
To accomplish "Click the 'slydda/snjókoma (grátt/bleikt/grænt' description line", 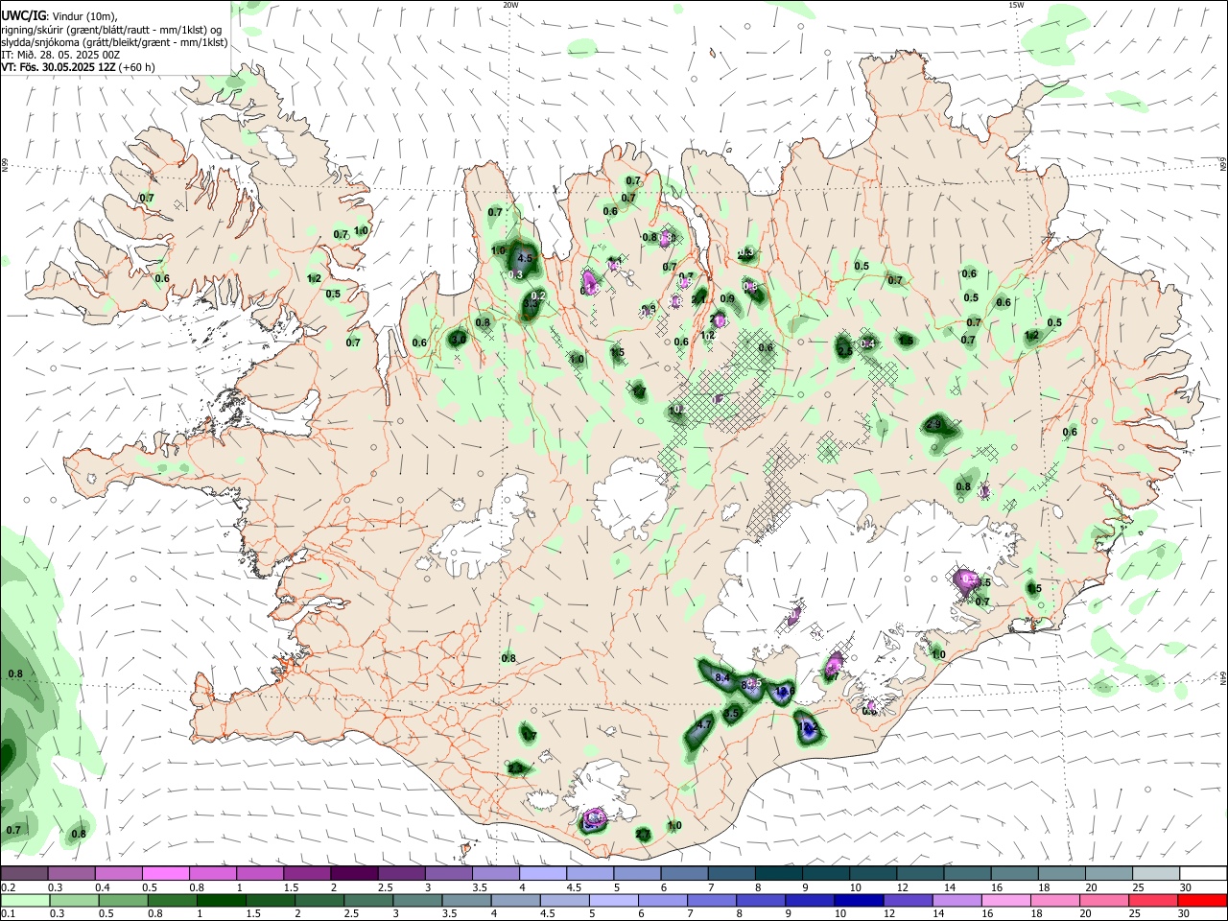I will pyautogui.click(x=114, y=42).
